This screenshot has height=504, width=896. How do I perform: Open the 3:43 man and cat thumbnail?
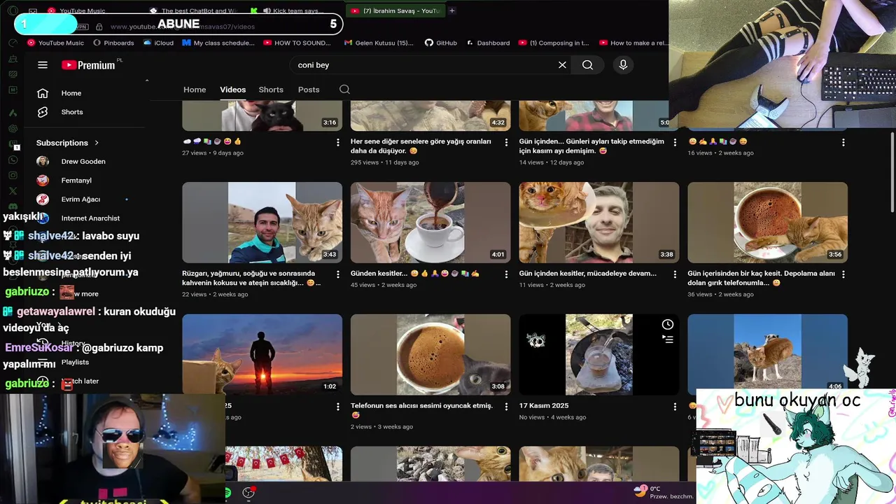pos(262,223)
